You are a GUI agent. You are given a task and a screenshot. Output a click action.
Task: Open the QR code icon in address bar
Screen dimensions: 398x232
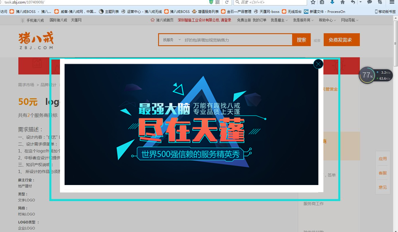click(218, 2)
